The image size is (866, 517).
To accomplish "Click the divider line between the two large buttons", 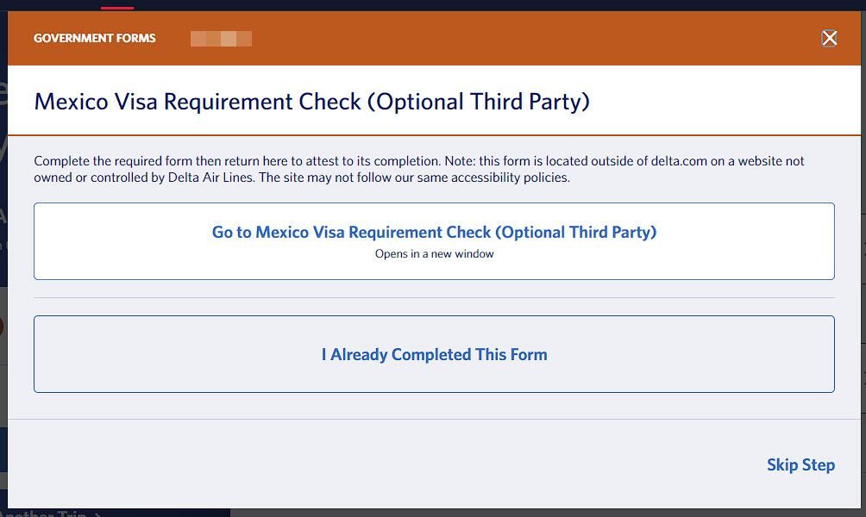I will coord(434,298).
